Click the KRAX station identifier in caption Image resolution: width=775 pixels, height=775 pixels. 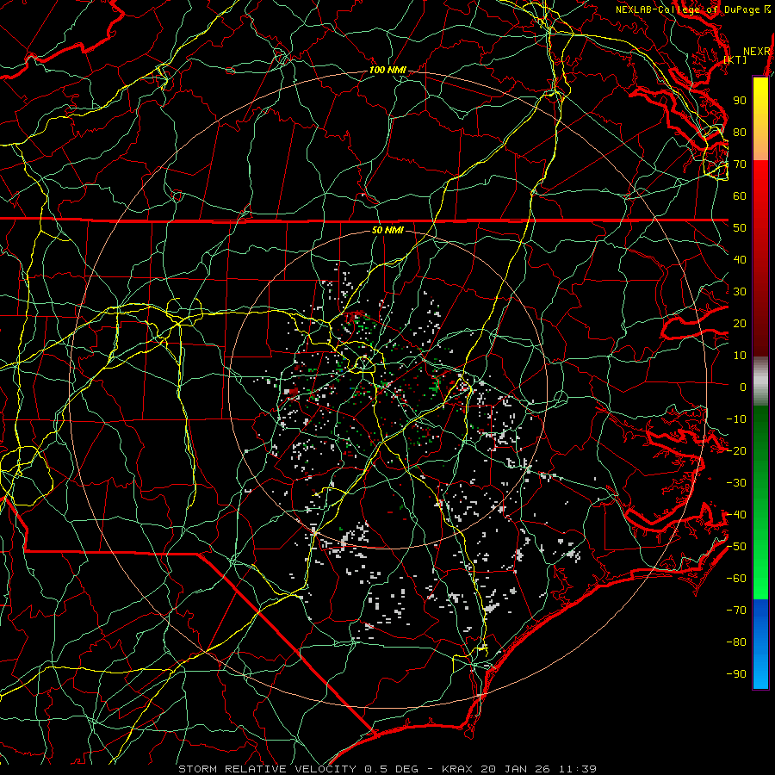point(460,769)
